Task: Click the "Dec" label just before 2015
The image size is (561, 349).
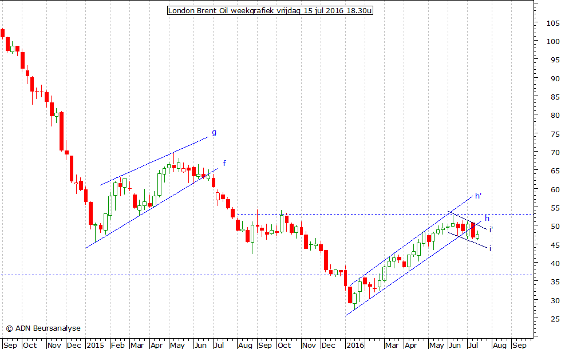Action: pos(74,345)
